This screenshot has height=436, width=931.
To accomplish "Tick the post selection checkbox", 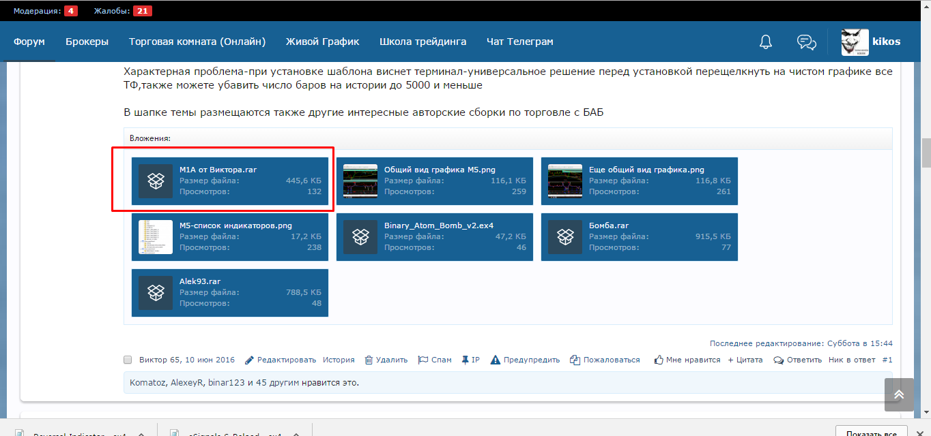I will 128,360.
